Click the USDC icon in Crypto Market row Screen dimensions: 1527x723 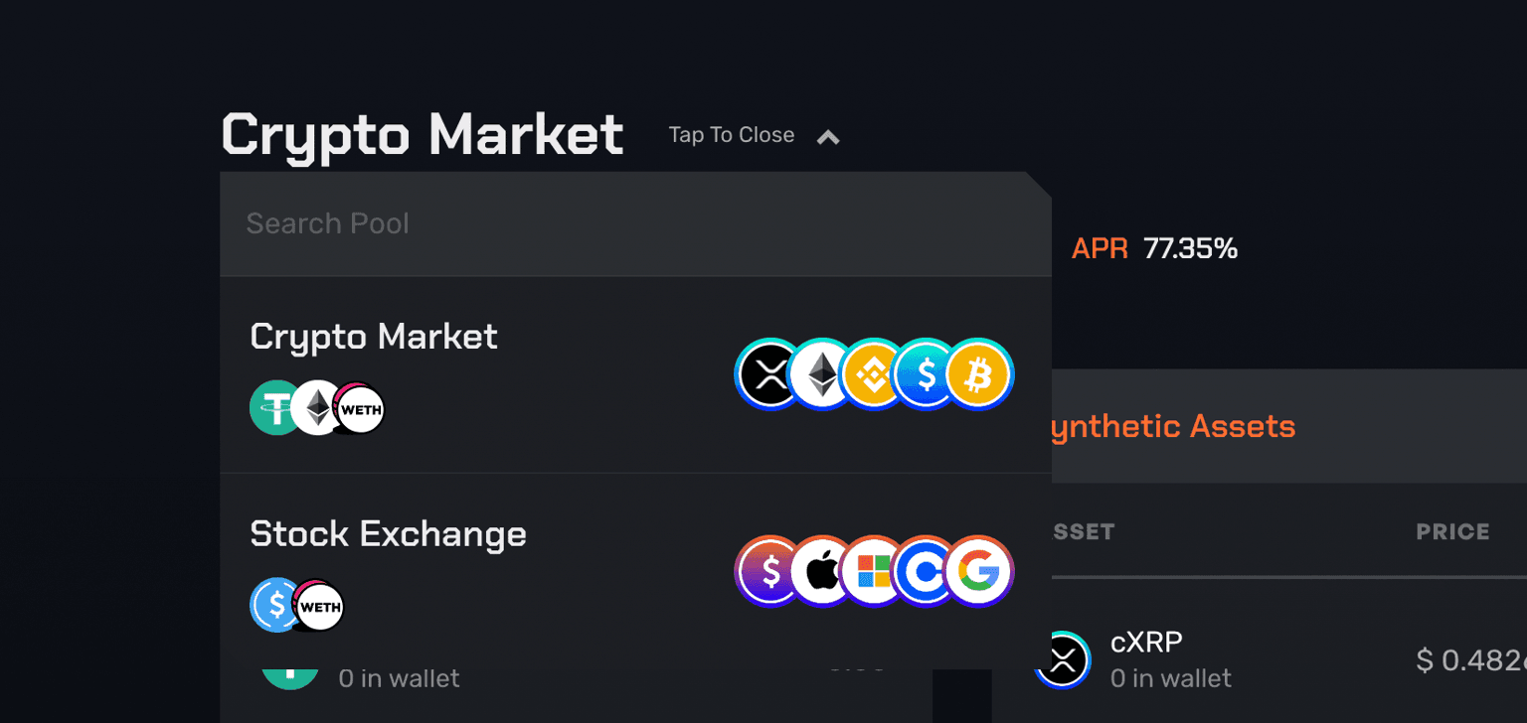pyautogui.click(x=926, y=373)
